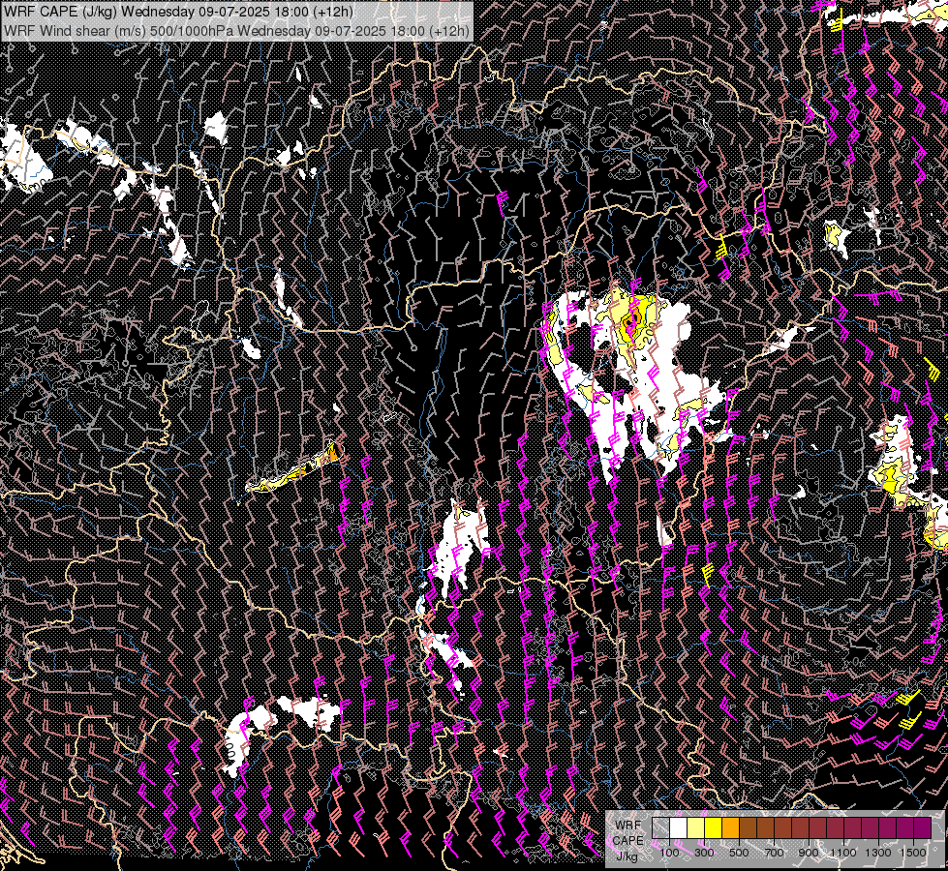Screen dimensions: 948x871
Task: Select the transparent below-100 legend swatch
Action: (x=660, y=827)
